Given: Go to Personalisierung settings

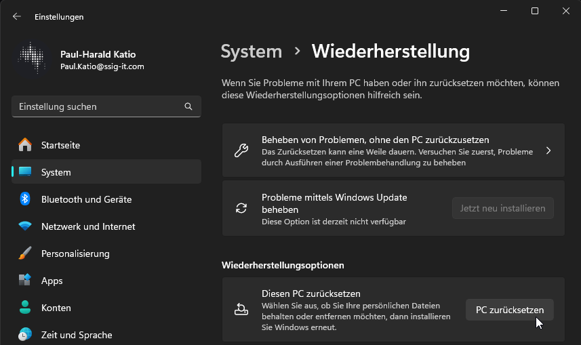Looking at the screenshot, I should [x=106, y=253].
